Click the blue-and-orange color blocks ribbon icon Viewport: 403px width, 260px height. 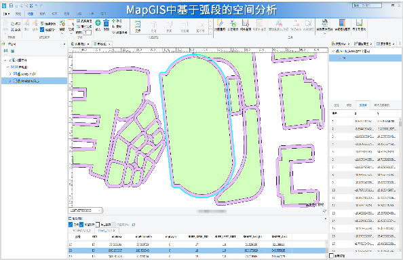342,23
